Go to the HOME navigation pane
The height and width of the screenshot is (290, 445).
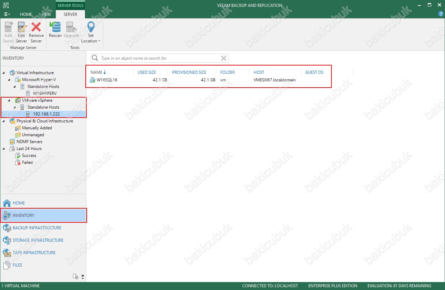43,203
